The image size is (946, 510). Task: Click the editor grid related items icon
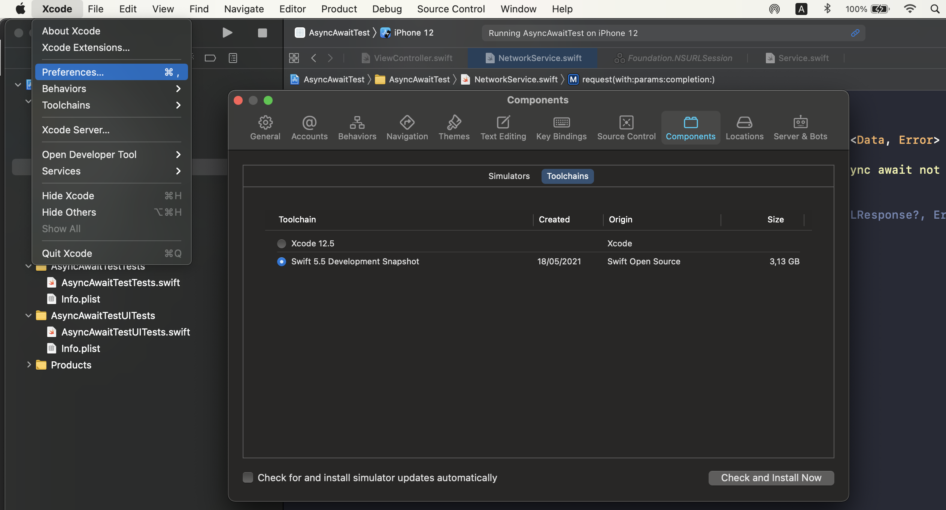(x=294, y=58)
